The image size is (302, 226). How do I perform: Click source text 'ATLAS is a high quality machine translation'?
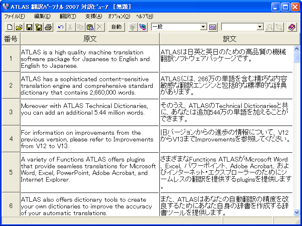click(x=82, y=52)
